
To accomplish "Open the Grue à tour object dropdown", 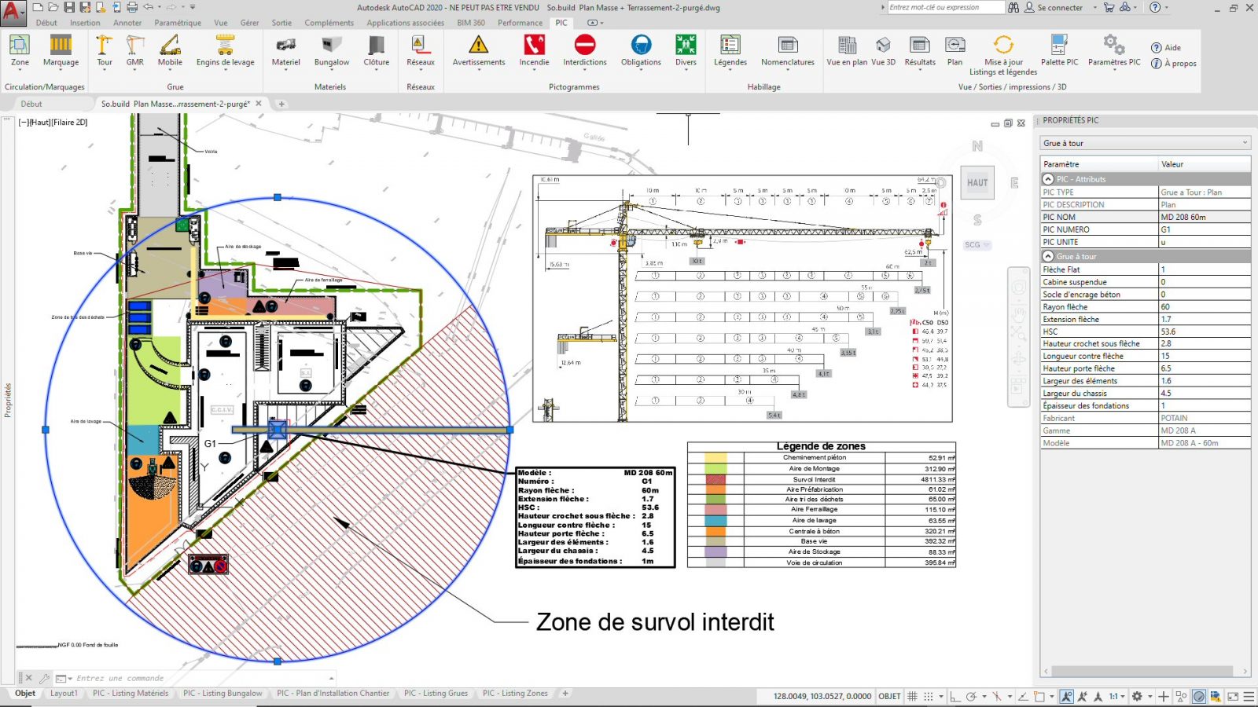I will coord(1145,143).
